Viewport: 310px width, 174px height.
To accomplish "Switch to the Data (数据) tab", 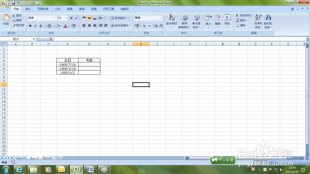I will pyautogui.click(x=69, y=9).
